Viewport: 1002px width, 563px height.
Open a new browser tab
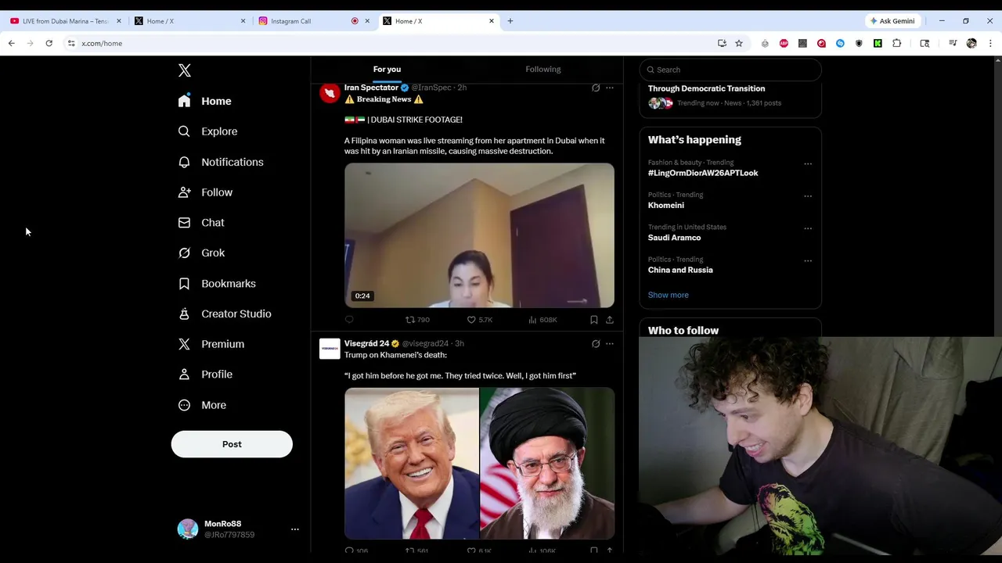[x=510, y=21]
